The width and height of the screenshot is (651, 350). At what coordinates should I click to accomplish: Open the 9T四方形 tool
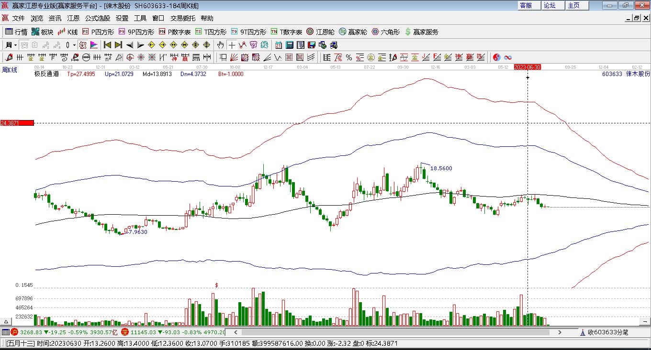click(248, 32)
